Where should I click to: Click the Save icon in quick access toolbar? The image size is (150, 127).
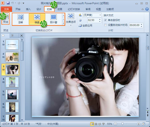pyautogui.click(x=8, y=3)
